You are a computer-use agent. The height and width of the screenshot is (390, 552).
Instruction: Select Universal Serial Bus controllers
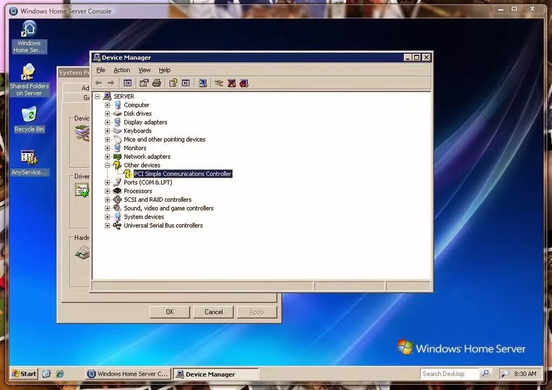click(x=163, y=225)
